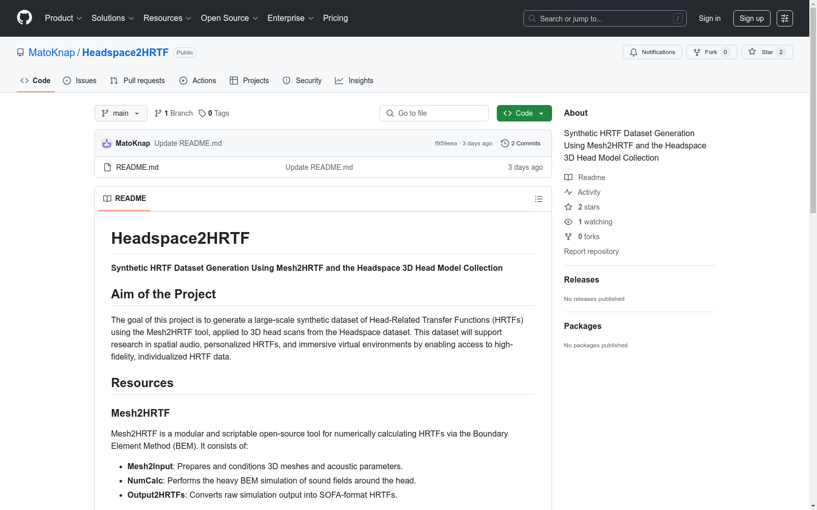Click the history clock icon by Commits
The image size is (817, 510).
505,143
